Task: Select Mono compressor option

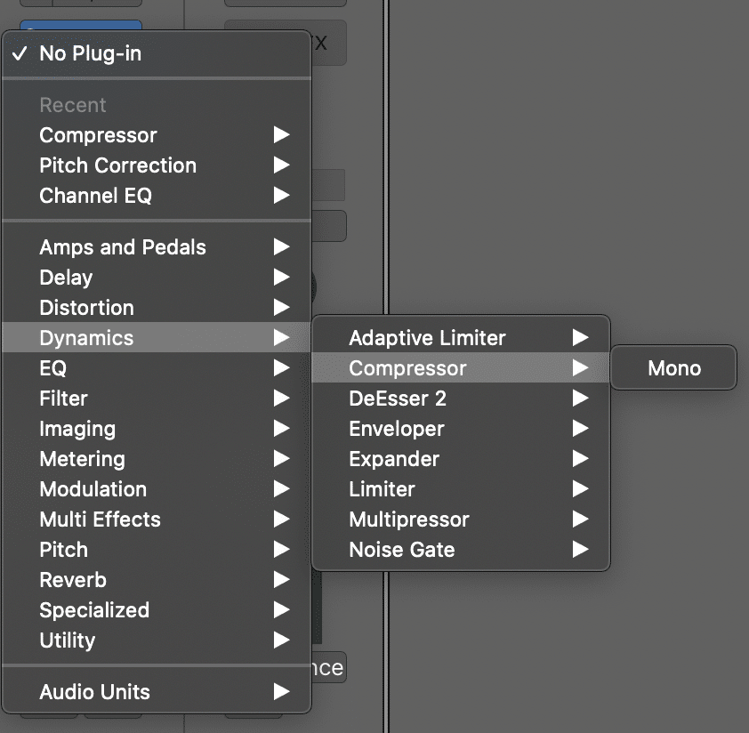Action: [x=673, y=368]
